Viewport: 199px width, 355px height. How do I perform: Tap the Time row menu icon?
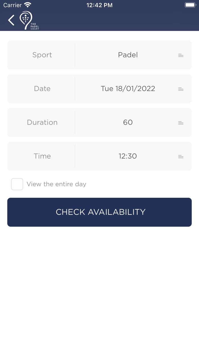coord(181,156)
